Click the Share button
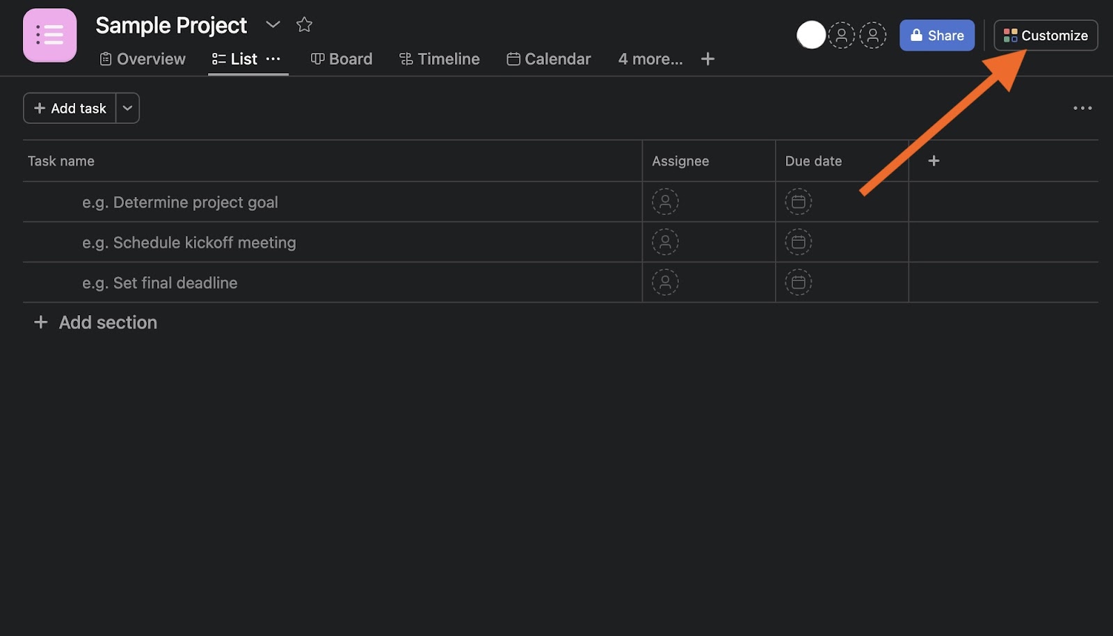1113x636 pixels. (936, 35)
